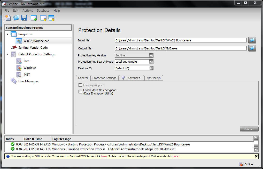
Task: Toggle Overlay support
Action: coord(80,85)
